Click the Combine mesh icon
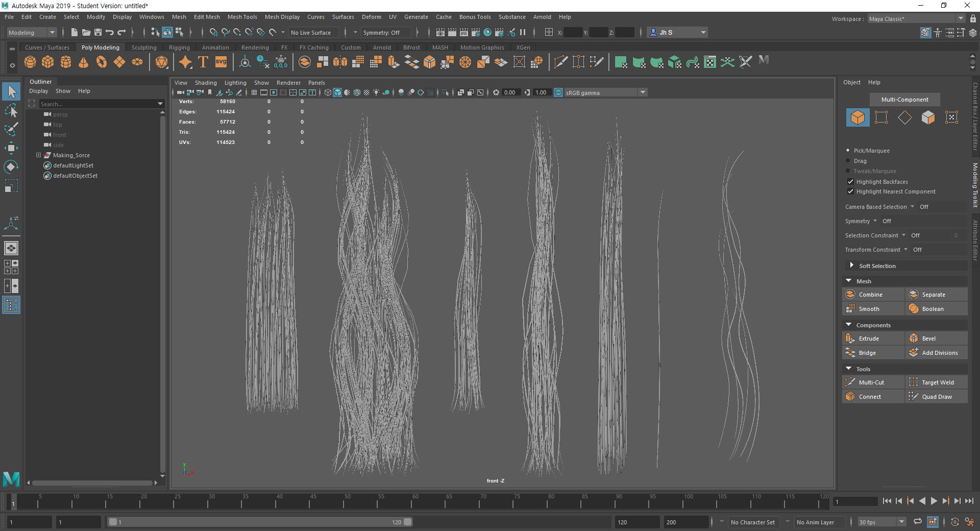 click(850, 295)
